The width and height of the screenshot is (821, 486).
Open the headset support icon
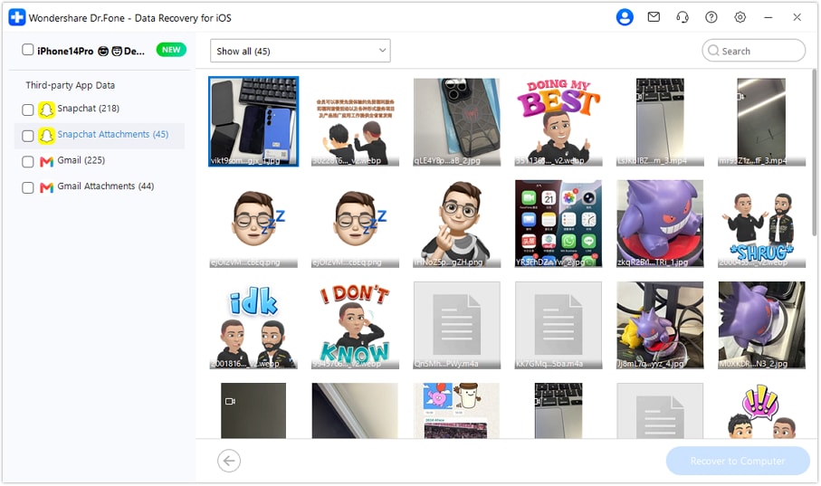tap(683, 17)
